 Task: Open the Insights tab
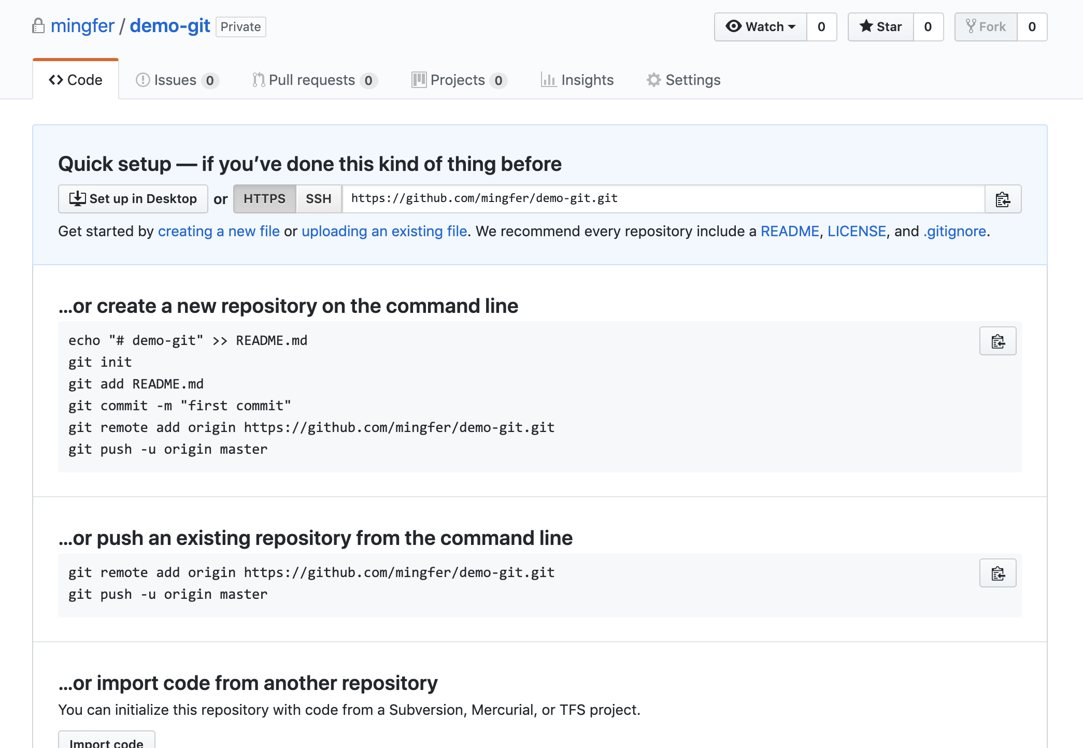pos(577,80)
